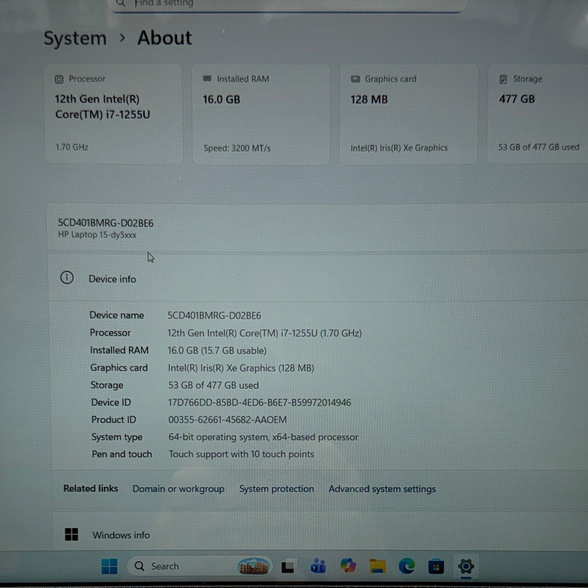The width and height of the screenshot is (588, 588).
Task: Click the '1.70 GHz' text on Processor card
Action: [x=72, y=147]
